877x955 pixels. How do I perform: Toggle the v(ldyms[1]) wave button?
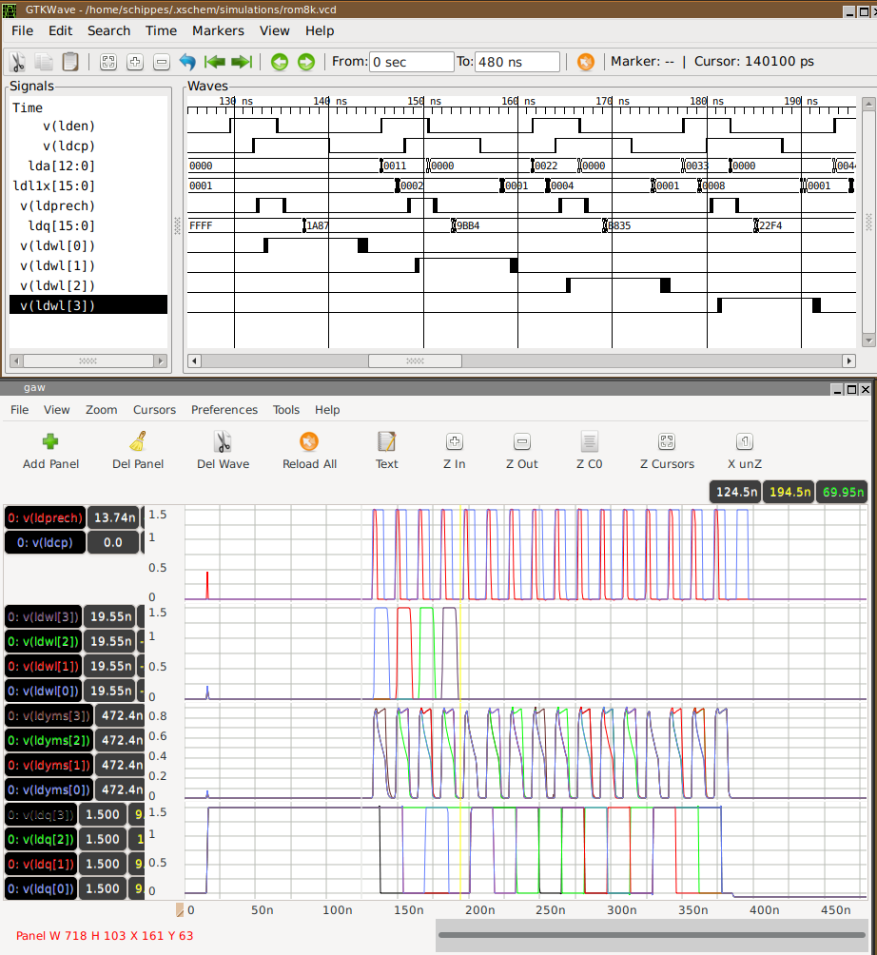coord(48,765)
